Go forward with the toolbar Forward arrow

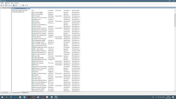coord(3,5)
